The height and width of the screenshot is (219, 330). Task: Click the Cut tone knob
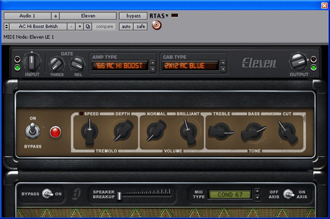(287, 132)
